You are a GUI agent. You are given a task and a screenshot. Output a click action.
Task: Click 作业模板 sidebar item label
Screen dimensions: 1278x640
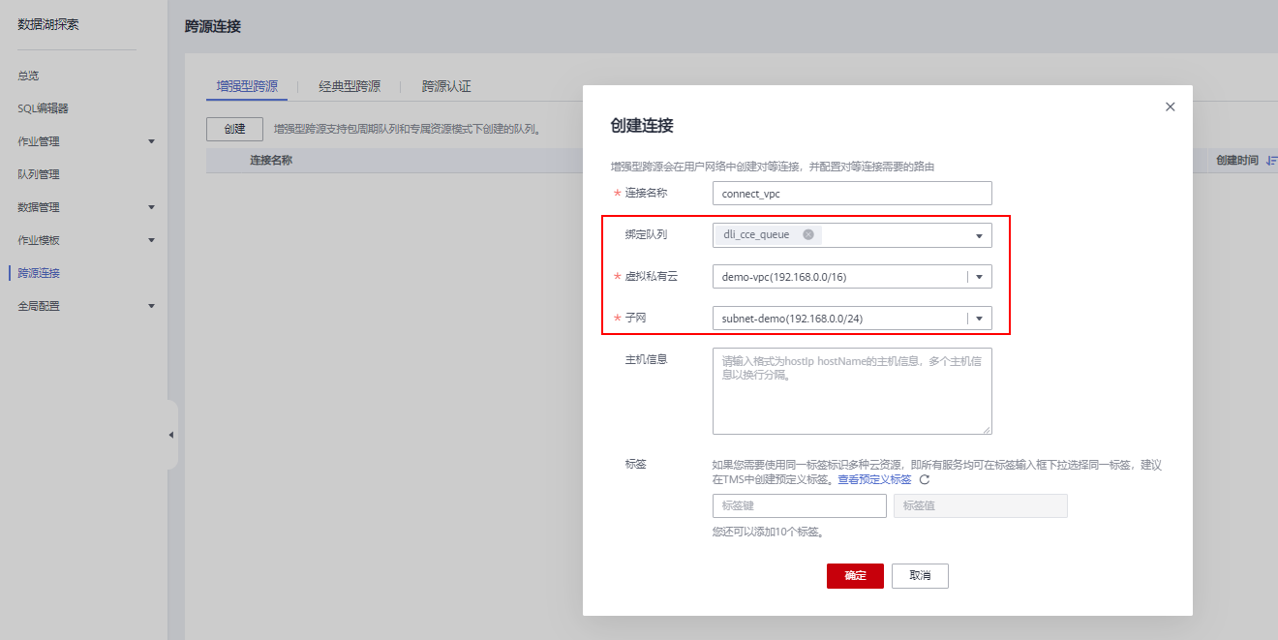click(39, 240)
